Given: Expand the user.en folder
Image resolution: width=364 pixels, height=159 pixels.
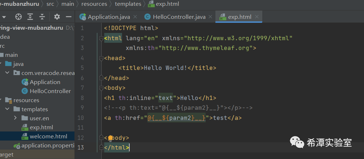Looking at the screenshot, I should (15, 118).
